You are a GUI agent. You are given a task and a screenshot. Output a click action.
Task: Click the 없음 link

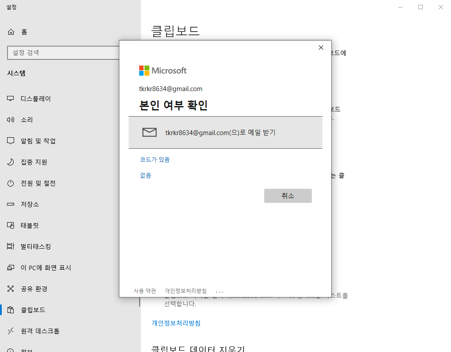(x=145, y=175)
